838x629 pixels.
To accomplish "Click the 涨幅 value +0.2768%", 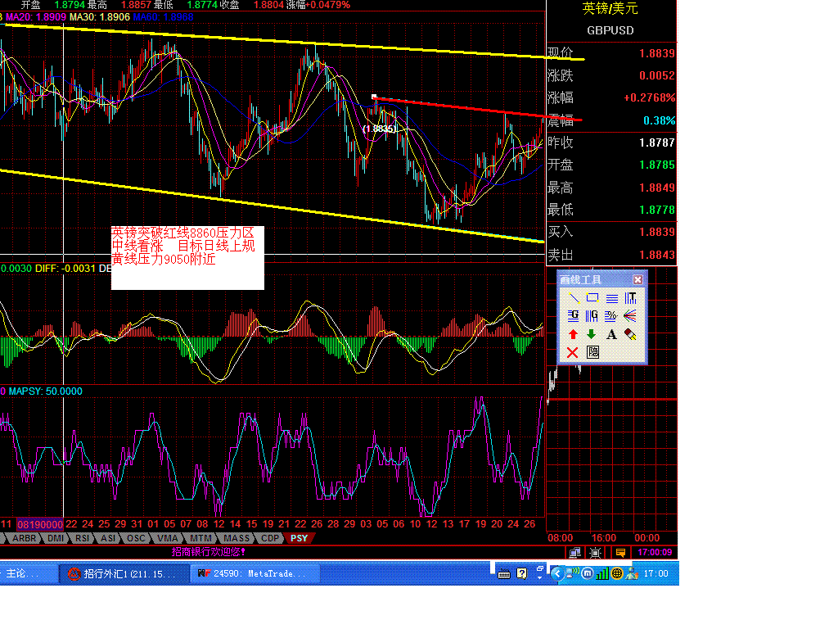I will pyautogui.click(x=649, y=98).
